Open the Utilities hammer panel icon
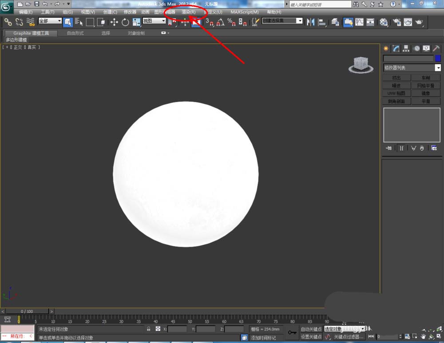Viewport: 444px width, 343px height. tap(436, 48)
